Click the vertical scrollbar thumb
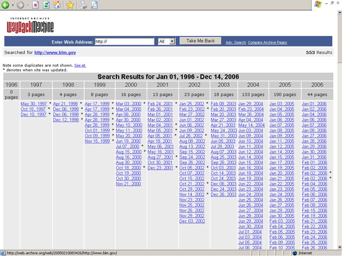 click(x=340, y=39)
